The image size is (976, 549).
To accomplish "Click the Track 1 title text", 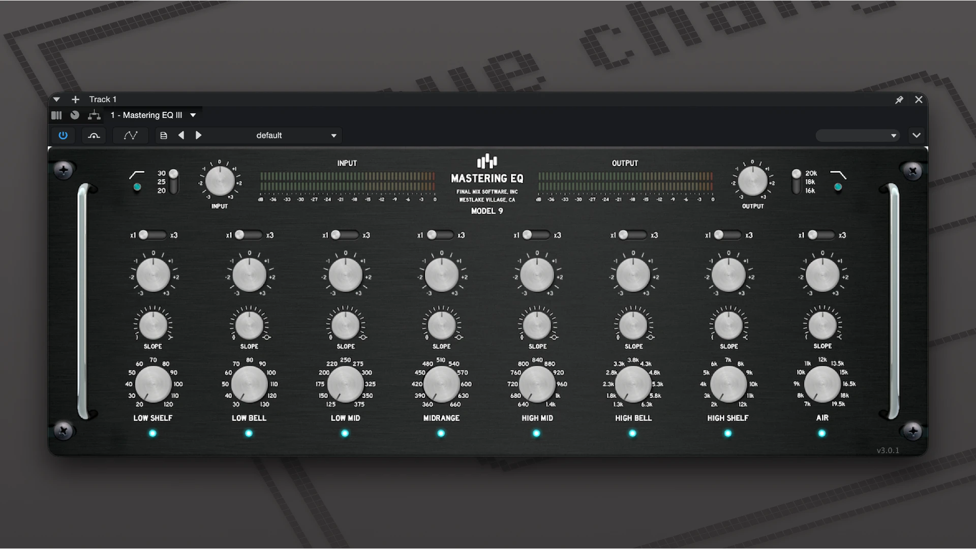I will coord(103,100).
